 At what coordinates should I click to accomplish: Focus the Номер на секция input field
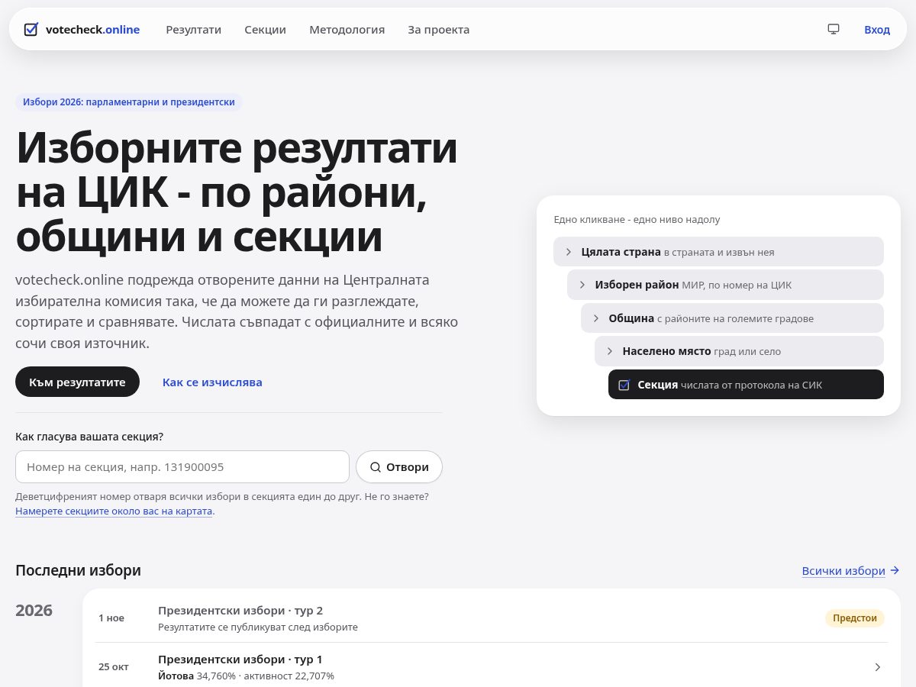pyautogui.click(x=182, y=467)
